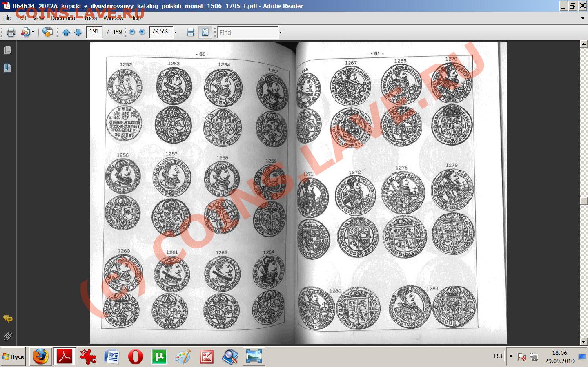Expand the zoom percentage dropdown arrow
The image size is (588, 367).
(176, 32)
